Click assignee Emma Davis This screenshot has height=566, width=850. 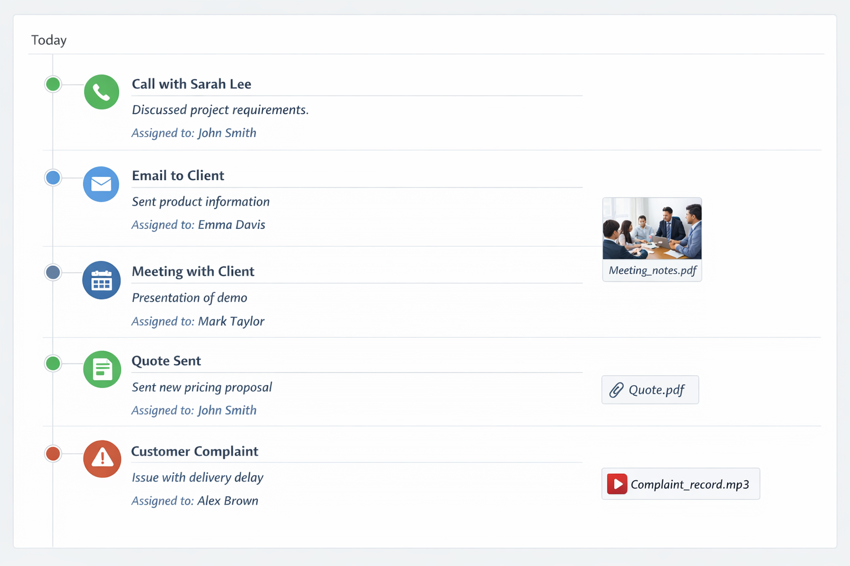click(x=231, y=225)
